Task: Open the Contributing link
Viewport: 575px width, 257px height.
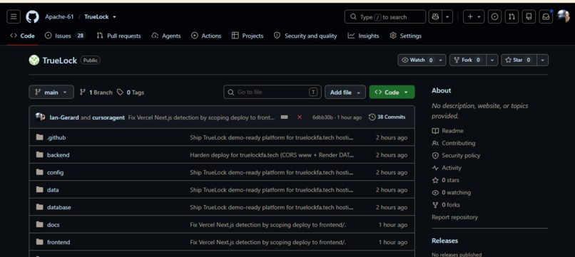Action: [453, 143]
